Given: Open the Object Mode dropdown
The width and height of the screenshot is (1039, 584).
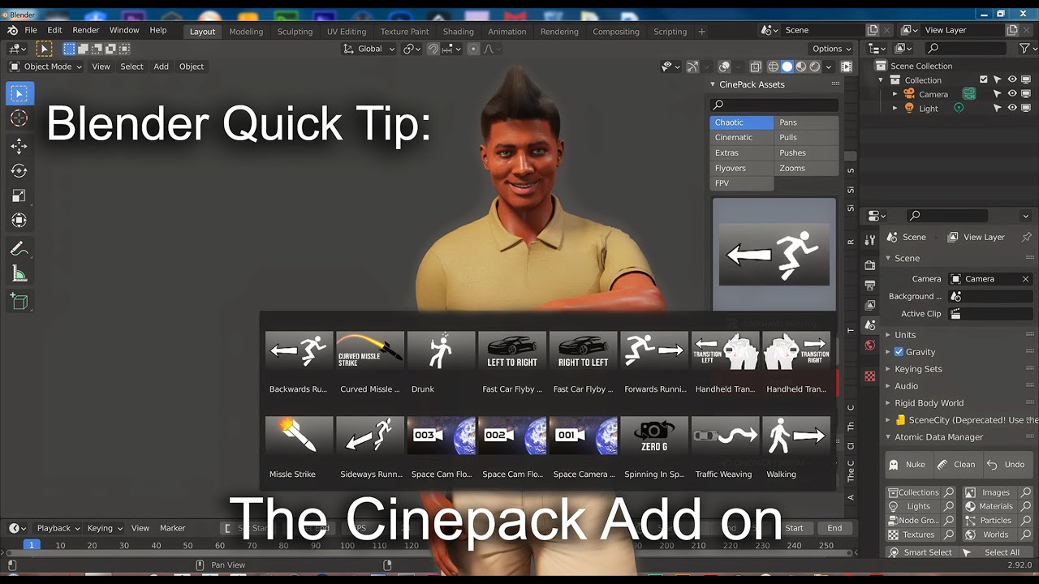Looking at the screenshot, I should [x=45, y=67].
